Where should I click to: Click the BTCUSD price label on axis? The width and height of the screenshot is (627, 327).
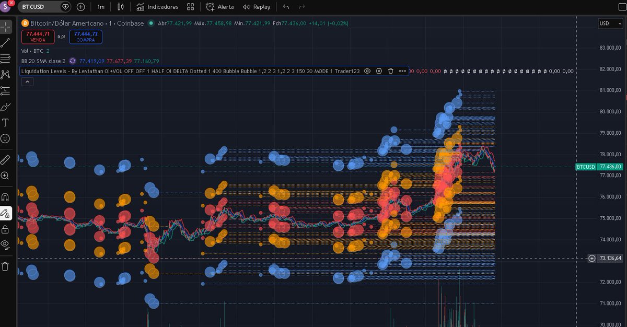coord(586,167)
